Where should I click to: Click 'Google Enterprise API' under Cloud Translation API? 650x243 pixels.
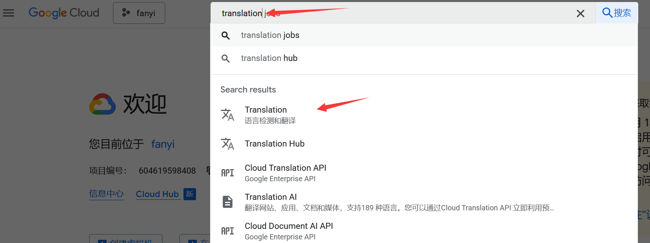[280, 179]
